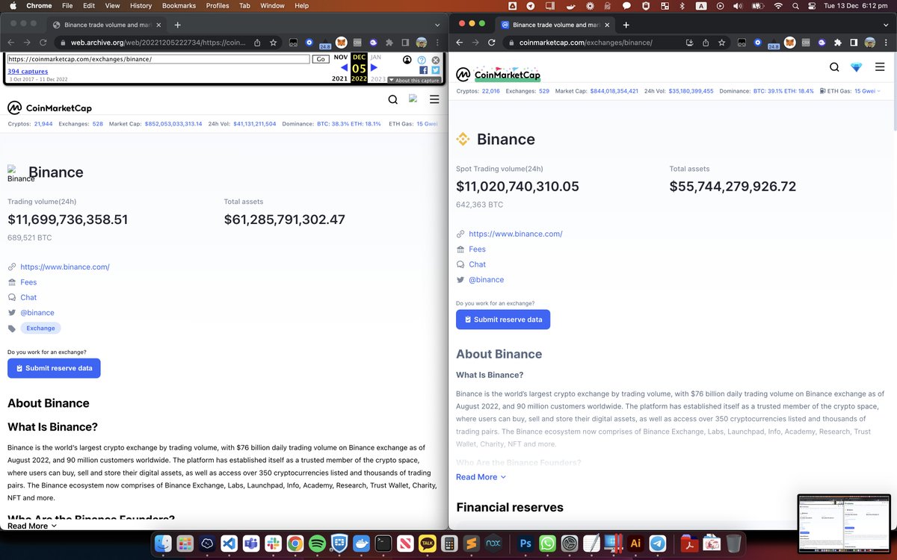Screen dimensions: 897x560
Task: Open search magnifier on live CoinMarketCap page
Action: coord(834,67)
